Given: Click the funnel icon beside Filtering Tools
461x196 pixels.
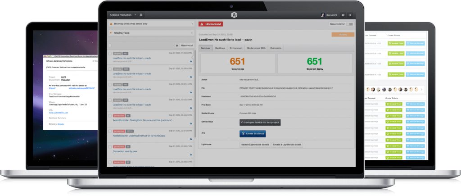Looking at the screenshot, I should pos(111,33).
